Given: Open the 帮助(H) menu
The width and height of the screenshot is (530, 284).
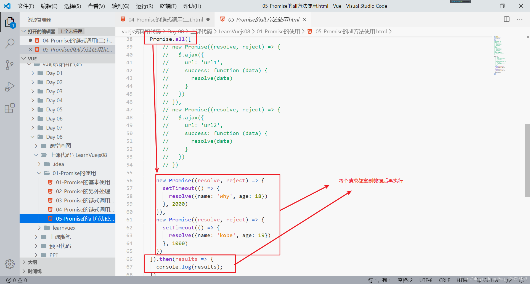Looking at the screenshot, I should point(192,6).
